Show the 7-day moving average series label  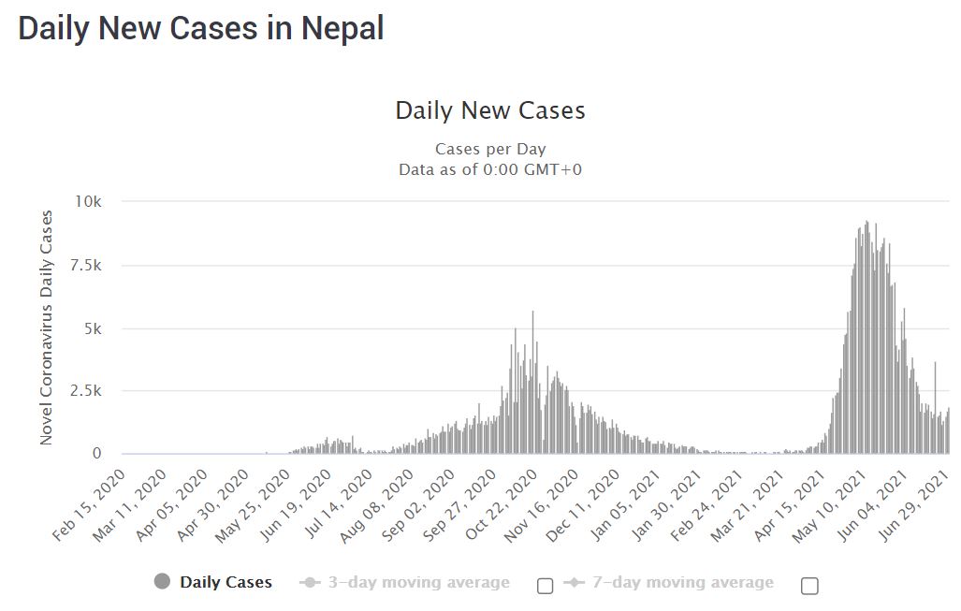point(682,583)
